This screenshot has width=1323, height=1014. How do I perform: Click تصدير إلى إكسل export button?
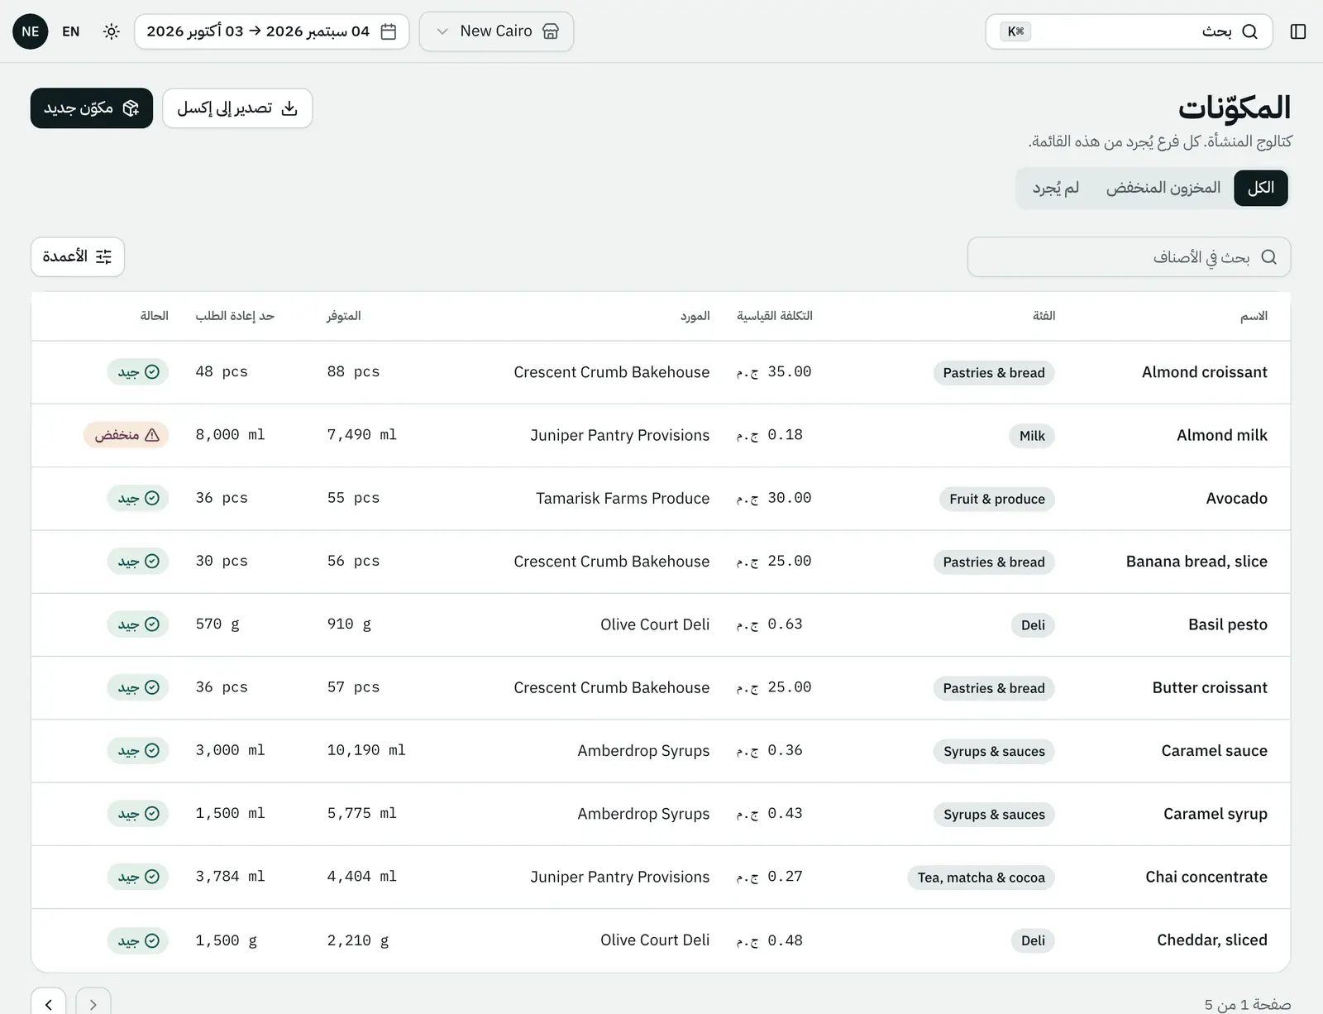237,108
